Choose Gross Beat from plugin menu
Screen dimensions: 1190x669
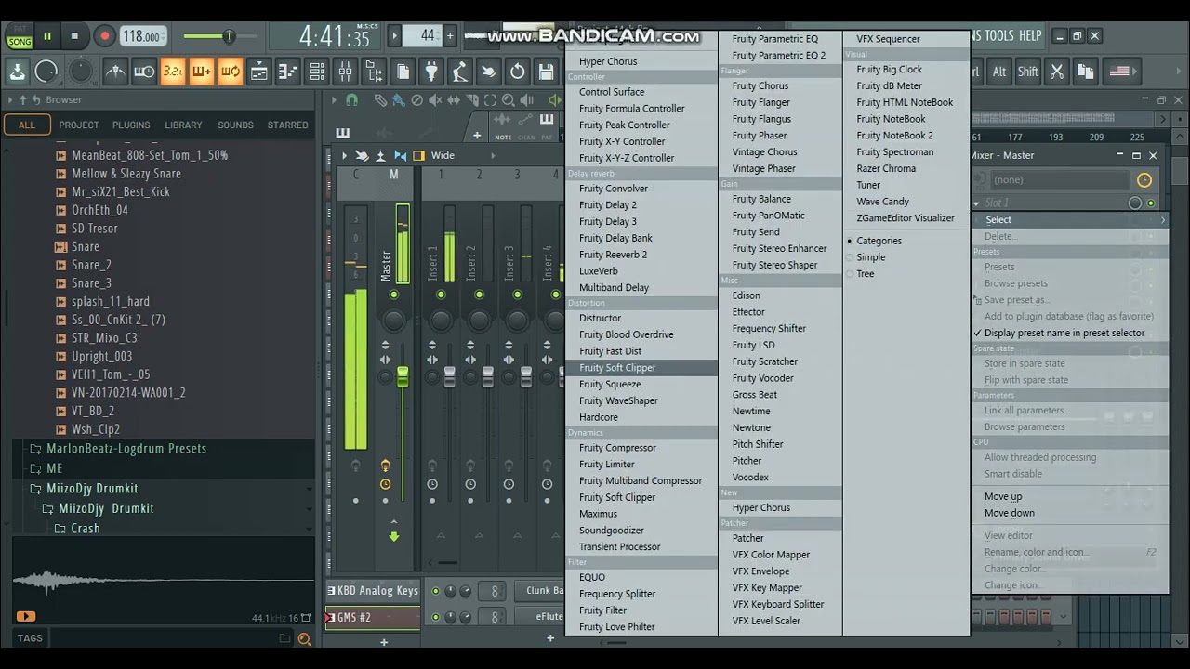(755, 395)
